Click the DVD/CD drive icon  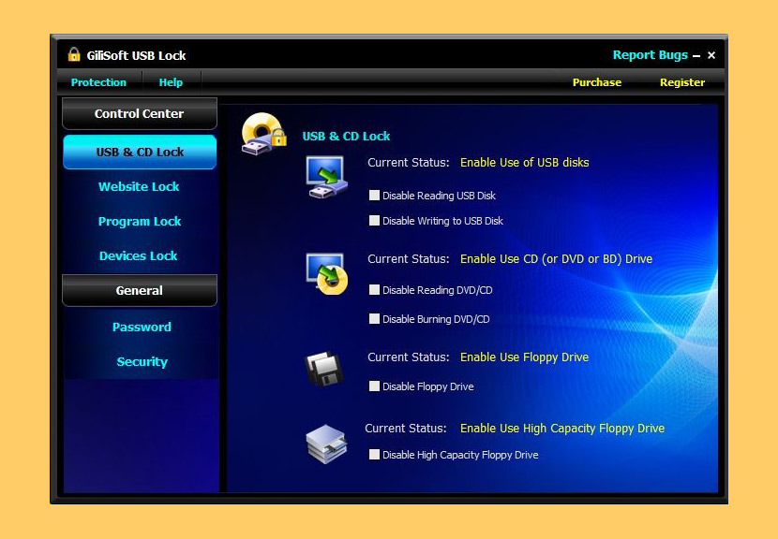point(326,273)
